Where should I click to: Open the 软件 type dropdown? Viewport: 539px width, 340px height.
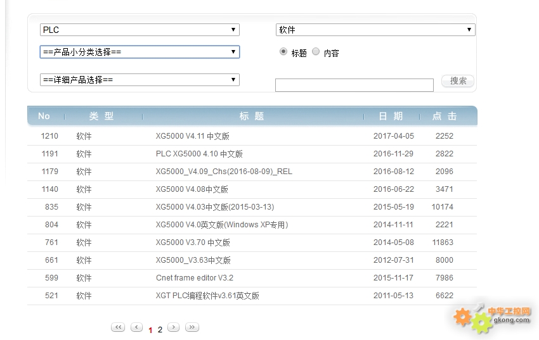(375, 30)
